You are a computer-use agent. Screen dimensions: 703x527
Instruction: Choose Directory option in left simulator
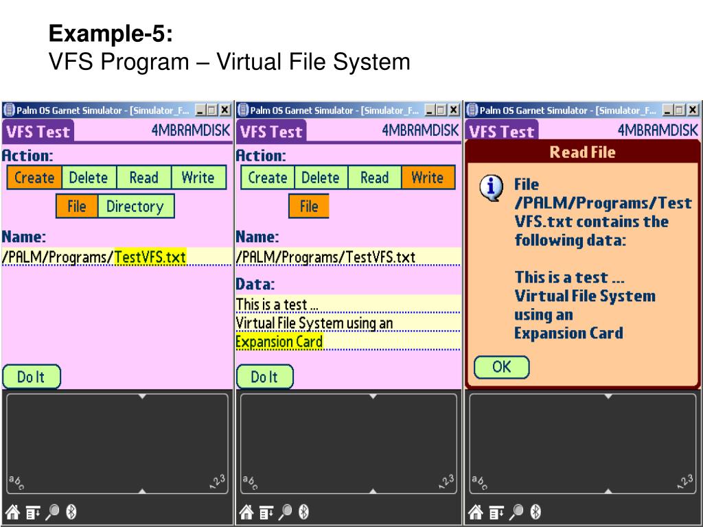click(135, 207)
